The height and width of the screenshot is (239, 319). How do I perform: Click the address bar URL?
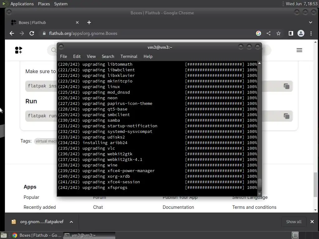[x=83, y=33]
